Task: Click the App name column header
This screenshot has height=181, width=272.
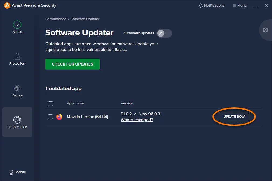Action: tap(75, 103)
